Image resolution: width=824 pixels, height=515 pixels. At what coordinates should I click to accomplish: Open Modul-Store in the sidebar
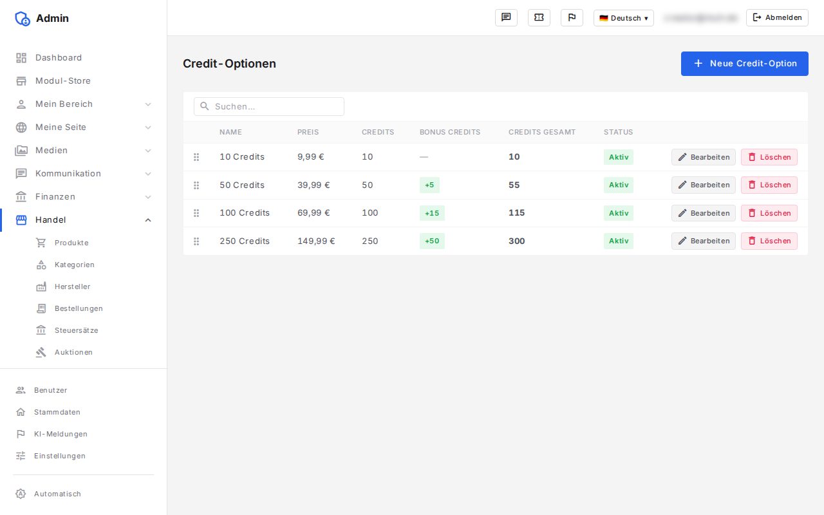click(83, 81)
